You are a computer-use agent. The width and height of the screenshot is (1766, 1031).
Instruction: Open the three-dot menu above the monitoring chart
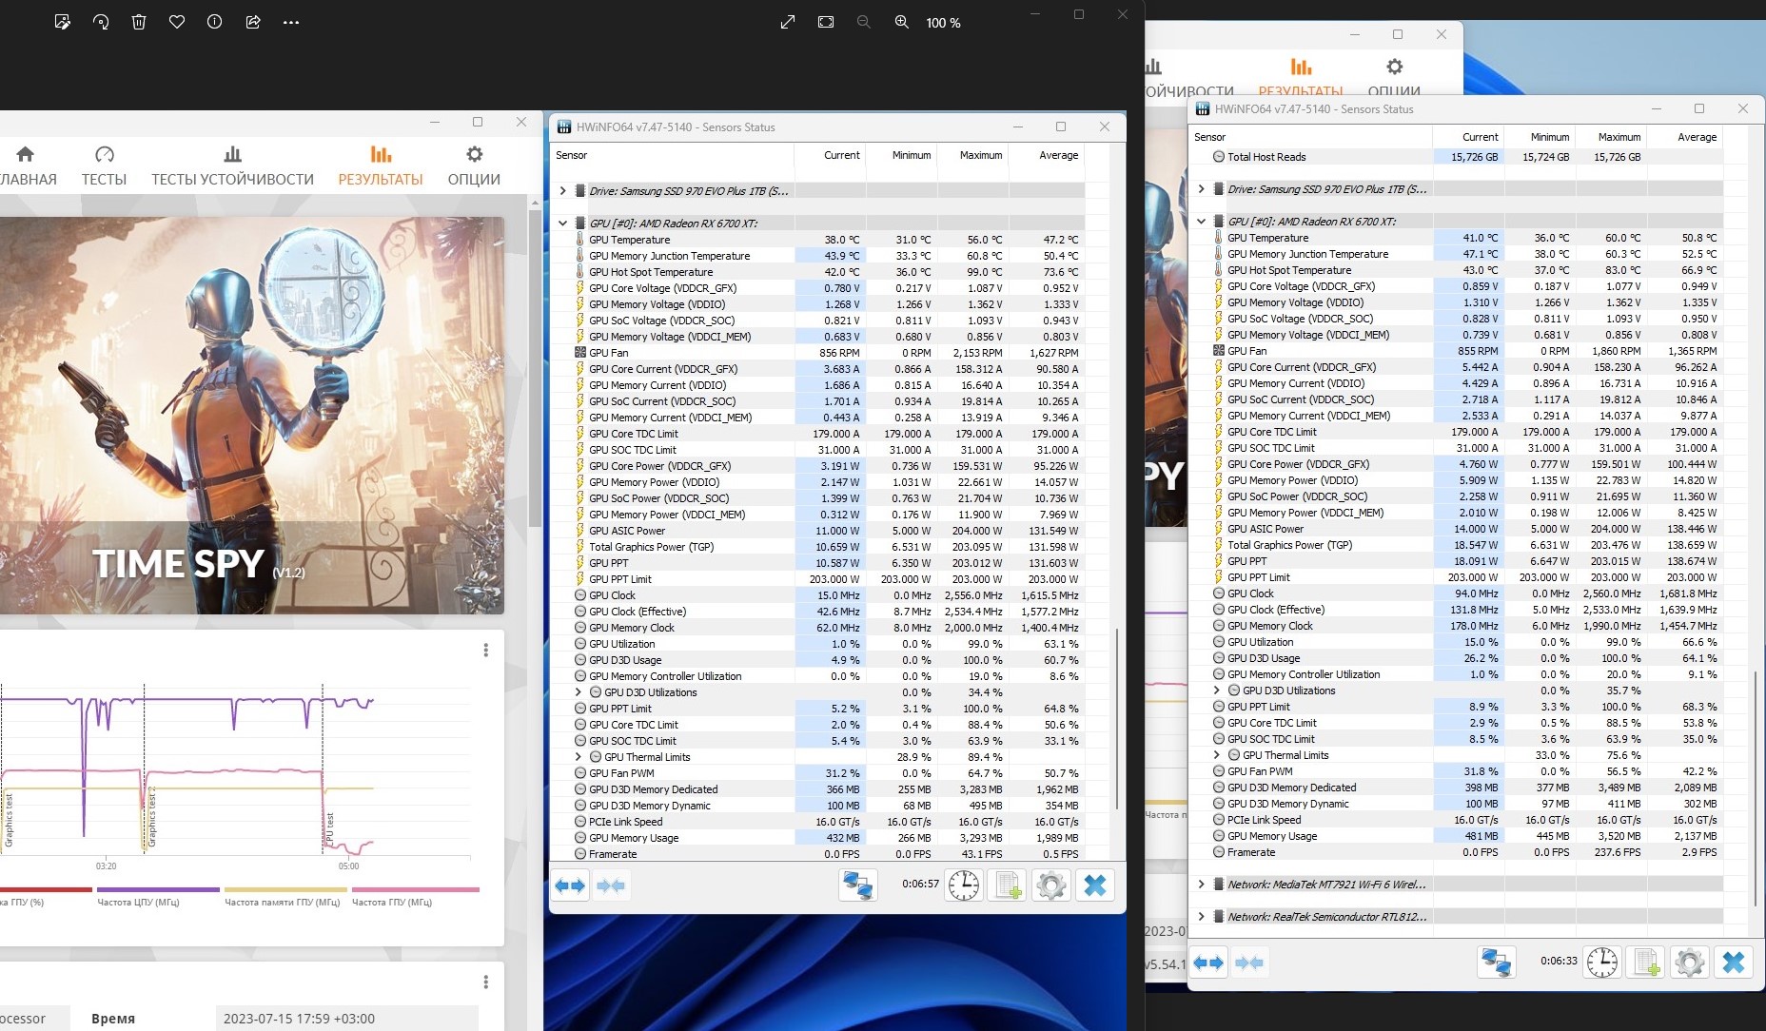click(485, 651)
